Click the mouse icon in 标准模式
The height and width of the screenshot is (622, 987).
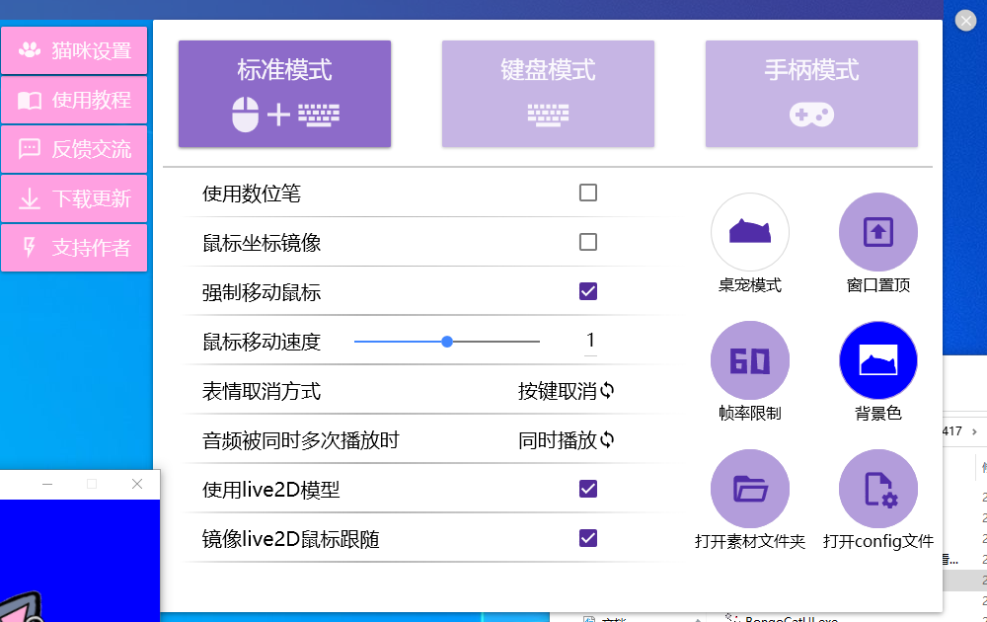(x=246, y=115)
